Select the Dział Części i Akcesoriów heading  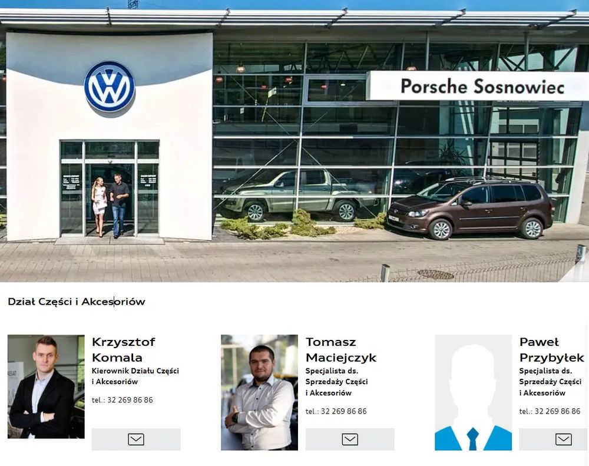pos(77,302)
